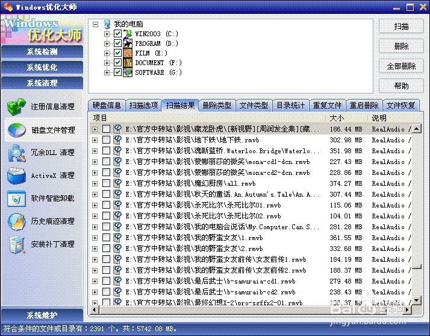Switch to the 扫描选项 tab

143,106
